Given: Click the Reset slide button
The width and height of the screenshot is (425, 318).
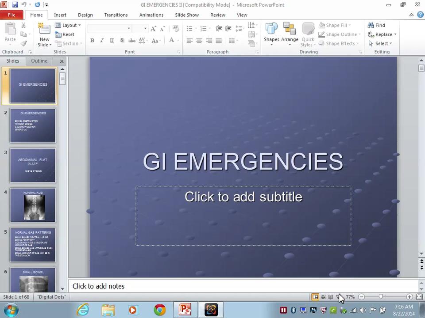Looking at the screenshot, I should (65, 34).
